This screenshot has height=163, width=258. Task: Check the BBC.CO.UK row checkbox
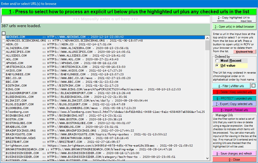4,78
